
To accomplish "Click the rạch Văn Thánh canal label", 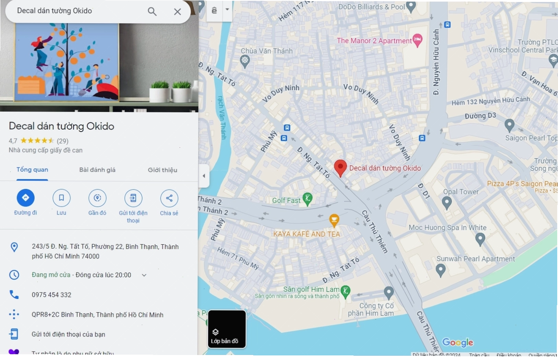I will pos(222,118).
